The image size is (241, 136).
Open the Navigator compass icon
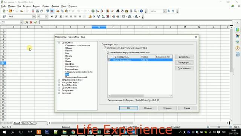click(x=122, y=11)
